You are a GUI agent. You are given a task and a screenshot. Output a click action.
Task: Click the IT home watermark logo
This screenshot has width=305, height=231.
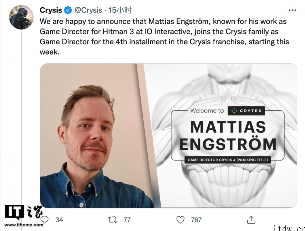click(23, 212)
